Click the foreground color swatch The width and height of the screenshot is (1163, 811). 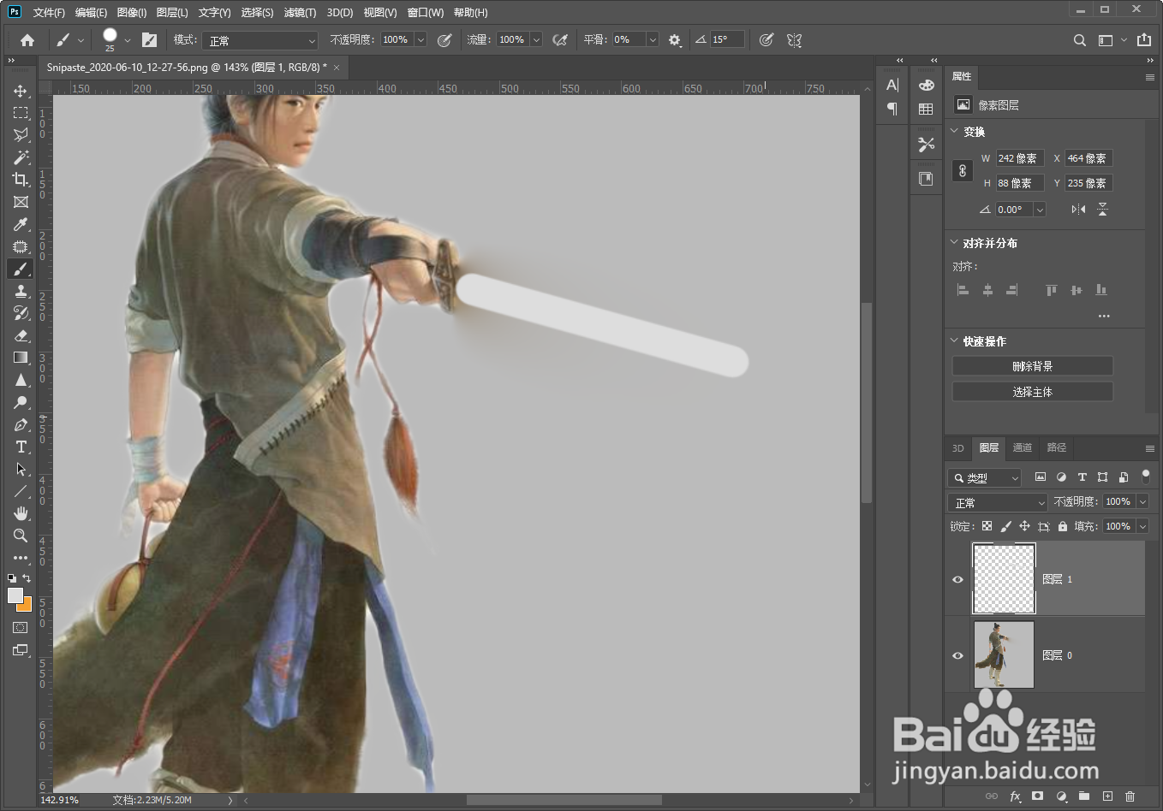click(15, 595)
